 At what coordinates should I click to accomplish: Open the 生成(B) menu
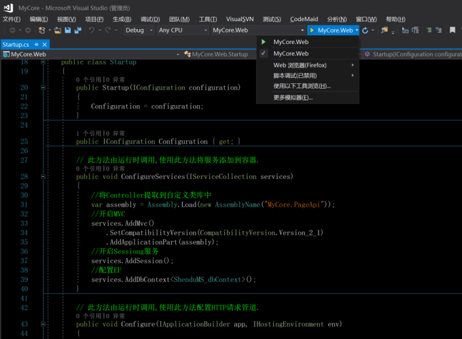[x=122, y=20]
